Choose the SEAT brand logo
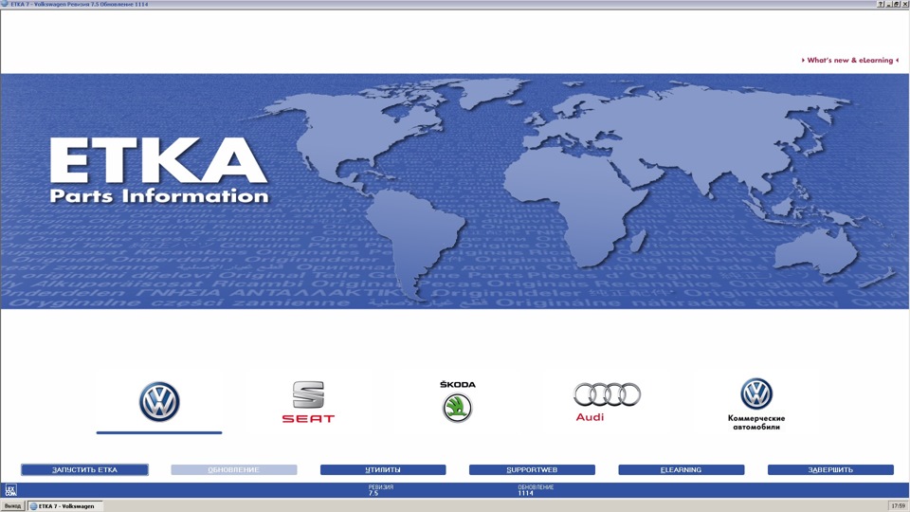The height and width of the screenshot is (512, 910). coord(308,402)
